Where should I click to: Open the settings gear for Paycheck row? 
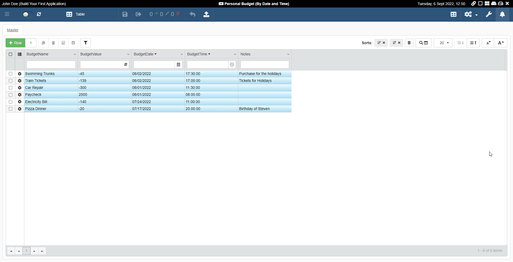click(20, 95)
